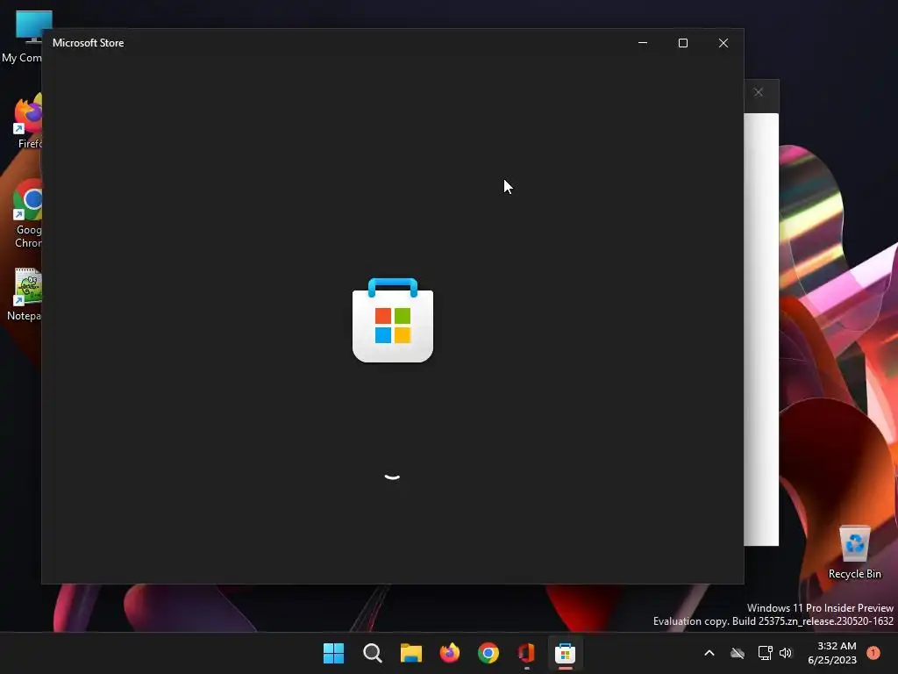This screenshot has width=898, height=674.
Task: Switch to the Office app in taskbar
Action: pos(526,653)
